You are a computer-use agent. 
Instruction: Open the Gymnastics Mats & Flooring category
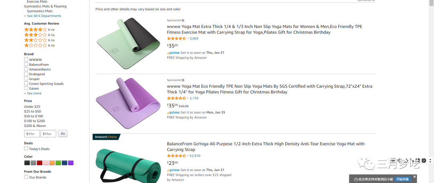pos(45,6)
